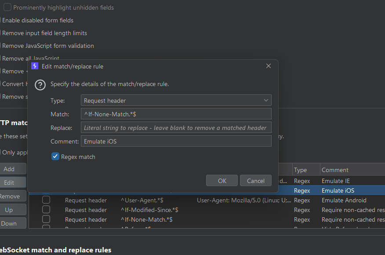
Task: Enable the ^If-None-Match table rule checkbox
Action: (x=46, y=219)
